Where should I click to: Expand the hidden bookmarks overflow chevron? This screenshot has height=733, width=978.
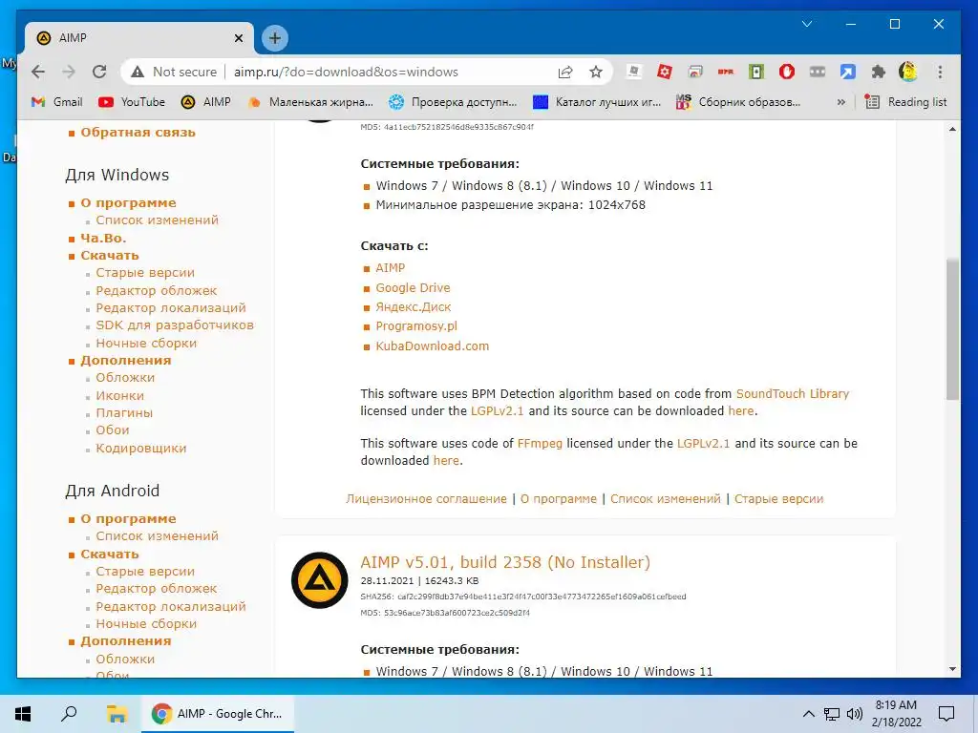tap(840, 101)
